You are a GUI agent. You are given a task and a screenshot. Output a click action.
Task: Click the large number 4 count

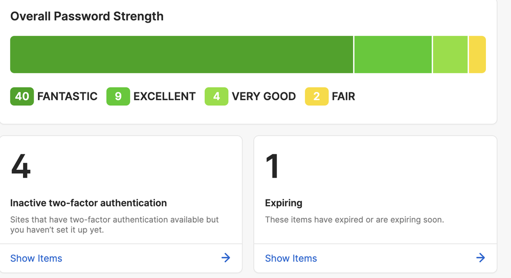[x=21, y=166]
